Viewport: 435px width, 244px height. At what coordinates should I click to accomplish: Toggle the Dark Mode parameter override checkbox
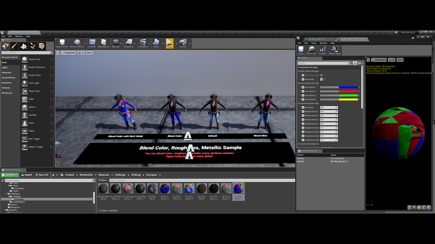pyautogui.click(x=303, y=79)
